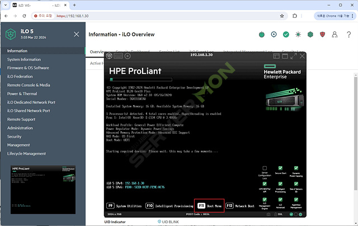Screen dimensions: 358x226
Task: Click the UID indicator target icon in header
Action: pos(274,35)
